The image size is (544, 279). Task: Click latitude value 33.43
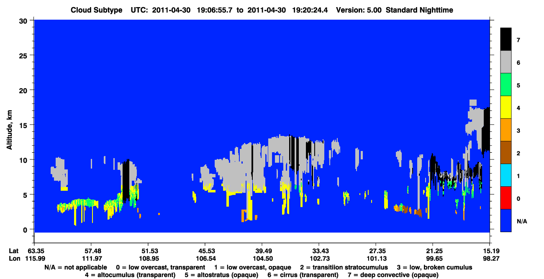pos(319,251)
